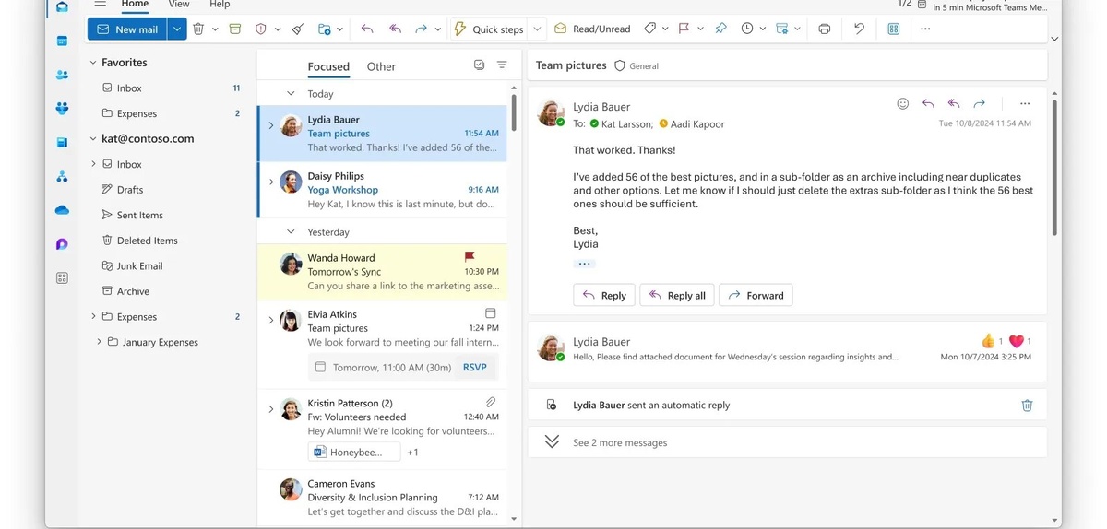Click the emoji reaction icon on Lydia's message

tap(902, 104)
